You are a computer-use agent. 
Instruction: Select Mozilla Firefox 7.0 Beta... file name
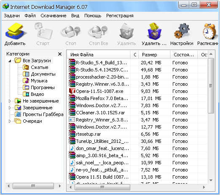pos(102,98)
